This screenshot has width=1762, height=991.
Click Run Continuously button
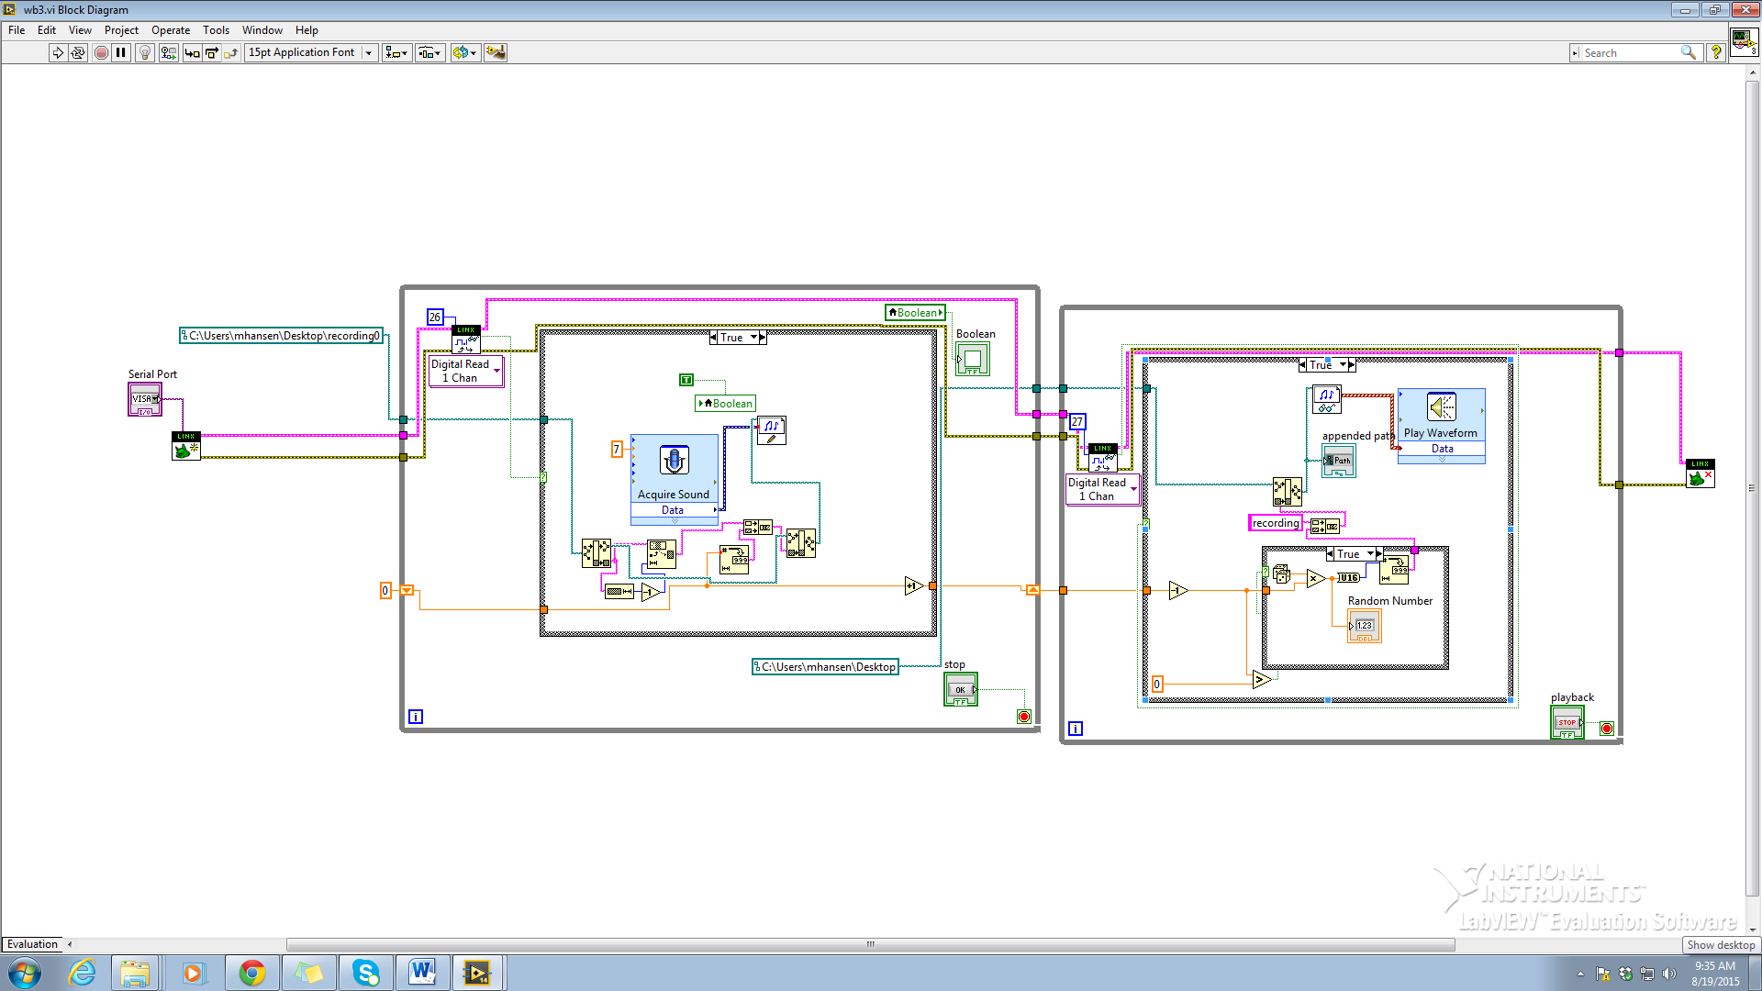point(78,52)
